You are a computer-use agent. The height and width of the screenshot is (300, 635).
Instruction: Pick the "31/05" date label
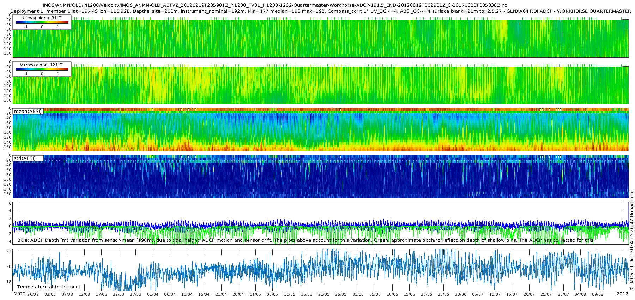coord(358,295)
